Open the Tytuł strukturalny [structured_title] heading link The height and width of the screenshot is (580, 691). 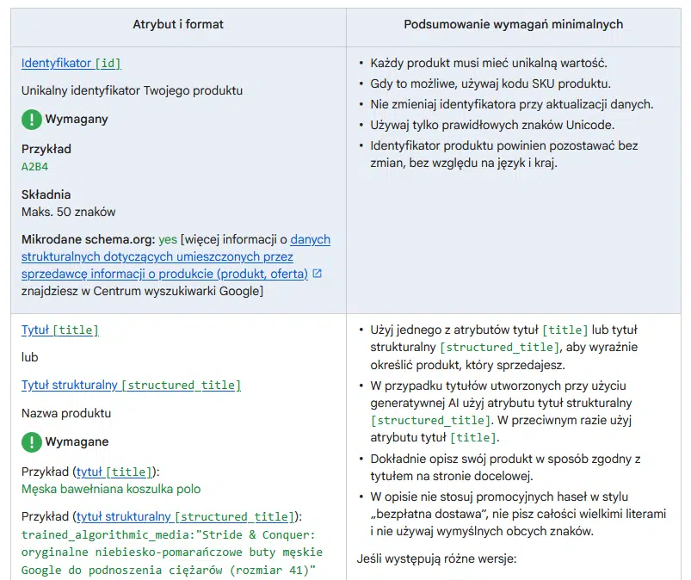pyautogui.click(x=131, y=385)
